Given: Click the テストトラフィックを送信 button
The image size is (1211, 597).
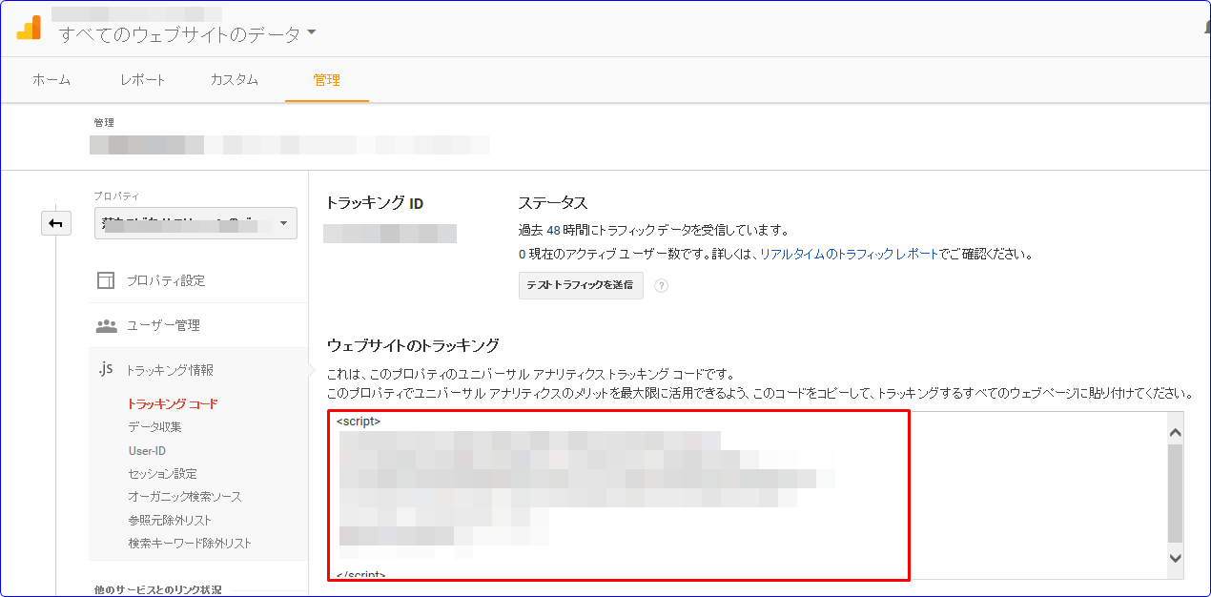Looking at the screenshot, I should pyautogui.click(x=581, y=285).
